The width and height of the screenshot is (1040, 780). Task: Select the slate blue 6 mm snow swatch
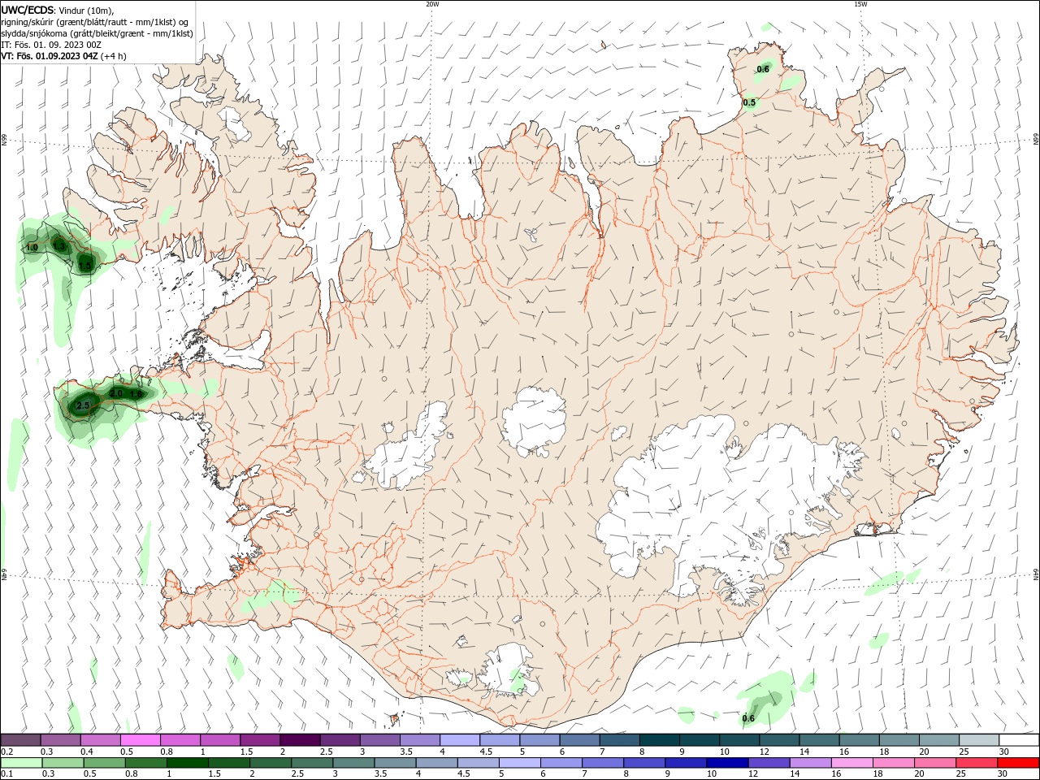coord(580,740)
